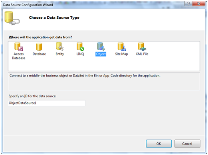Select the XML File source icon
208x155 pixels.
(x=142, y=47)
